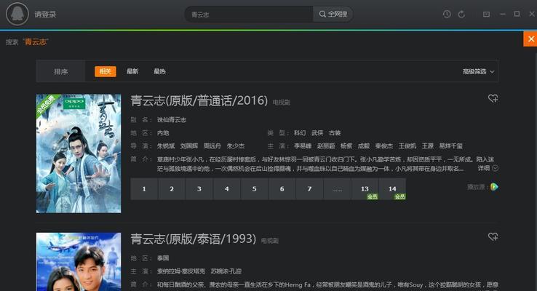Screen dimensions: 537x291
Task: Open watch history clock icon
Action: 447,14
